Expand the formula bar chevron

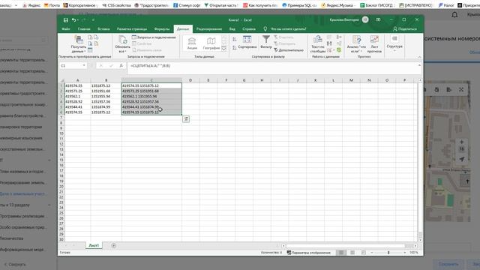[419, 65]
